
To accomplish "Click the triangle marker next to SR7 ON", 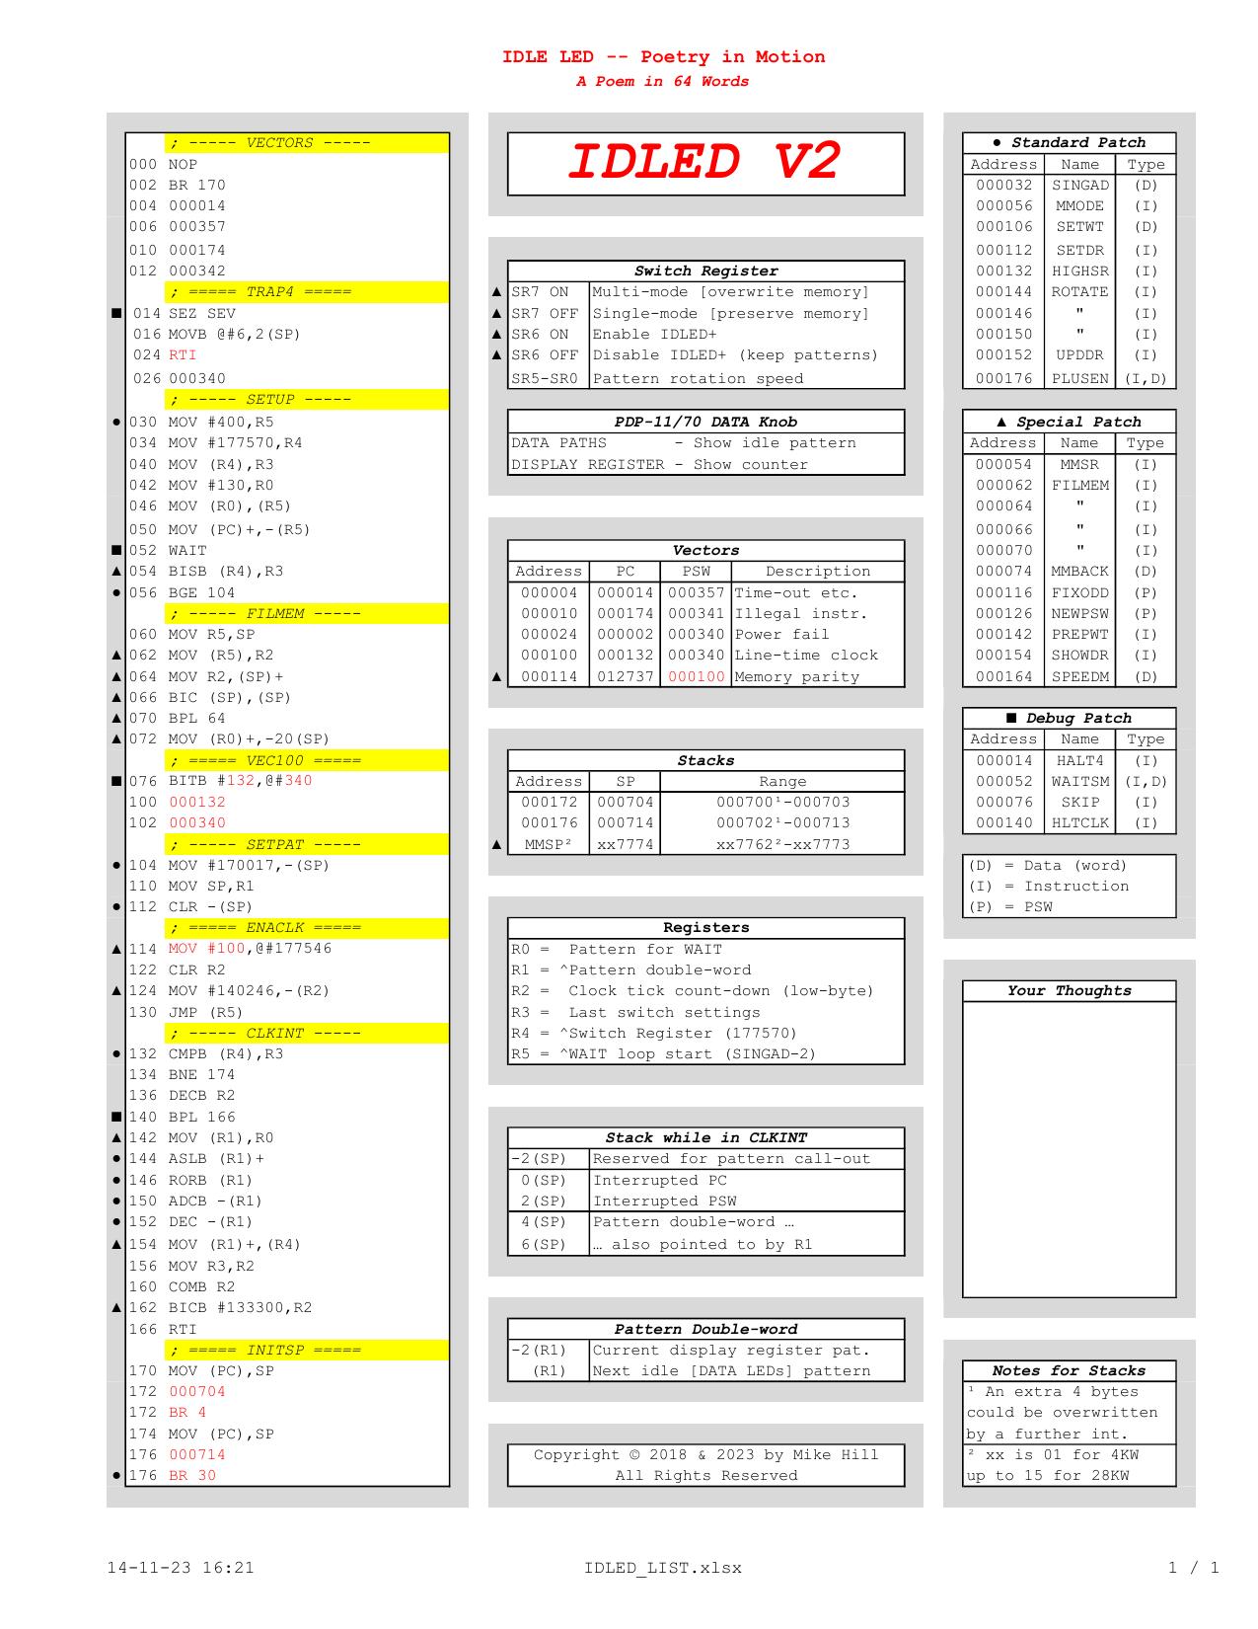I will (496, 292).
